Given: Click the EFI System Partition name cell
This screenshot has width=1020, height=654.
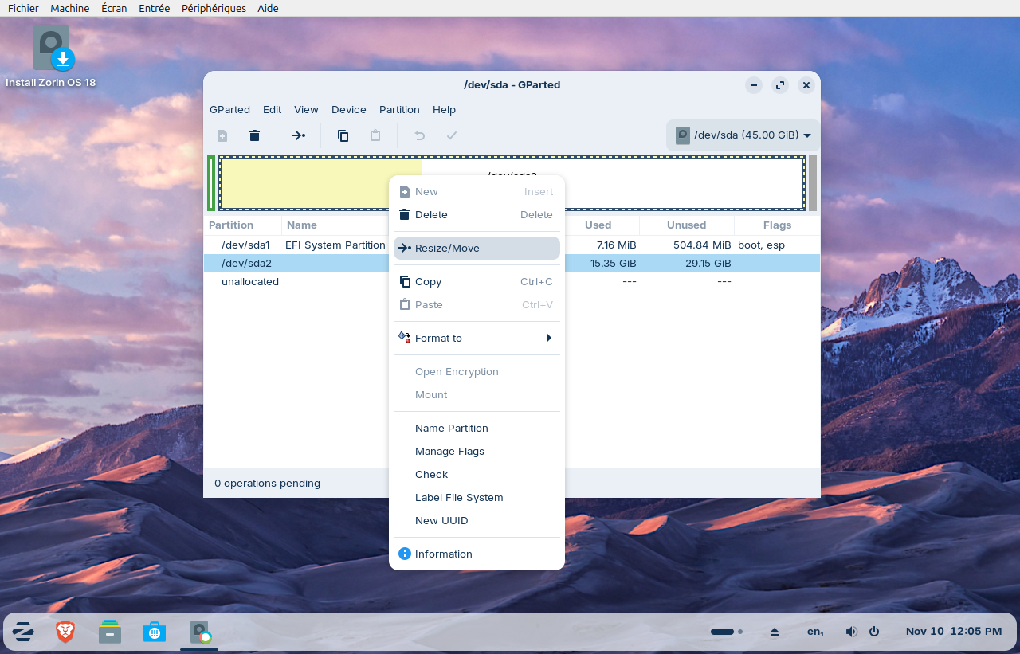Looking at the screenshot, I should pyautogui.click(x=335, y=245).
